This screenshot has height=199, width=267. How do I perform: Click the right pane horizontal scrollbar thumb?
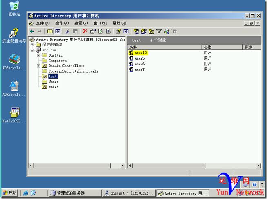click(169, 166)
